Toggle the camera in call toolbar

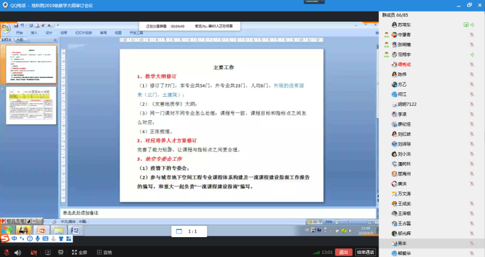tap(35, 252)
